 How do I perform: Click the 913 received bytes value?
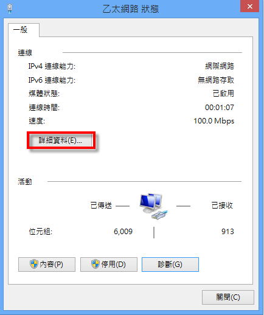coord(228,232)
